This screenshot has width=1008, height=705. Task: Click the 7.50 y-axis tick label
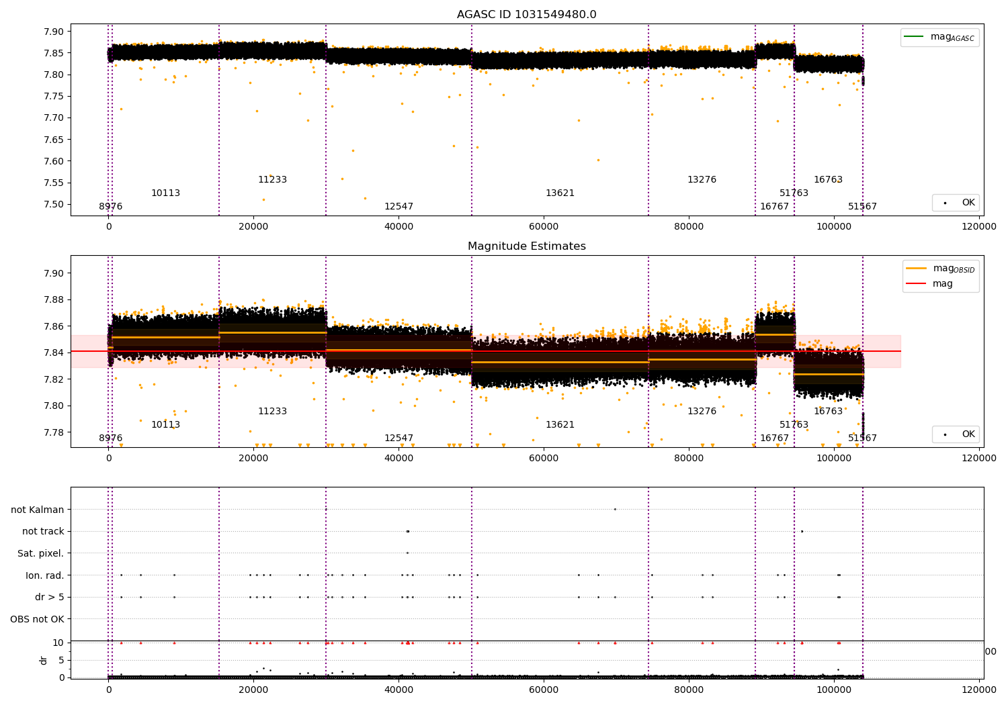pos(54,204)
